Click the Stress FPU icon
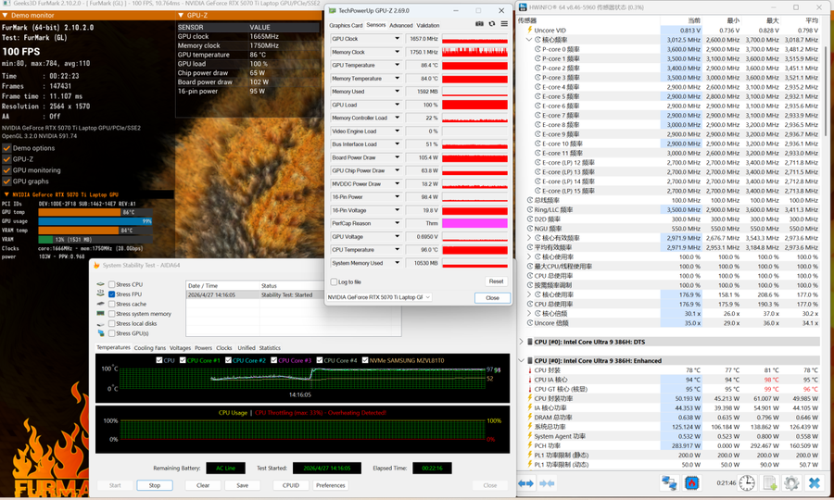Image resolution: width=834 pixels, height=500 pixels. tap(100, 294)
